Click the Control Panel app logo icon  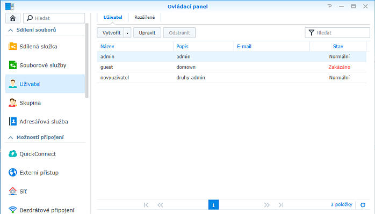coord(10,6)
